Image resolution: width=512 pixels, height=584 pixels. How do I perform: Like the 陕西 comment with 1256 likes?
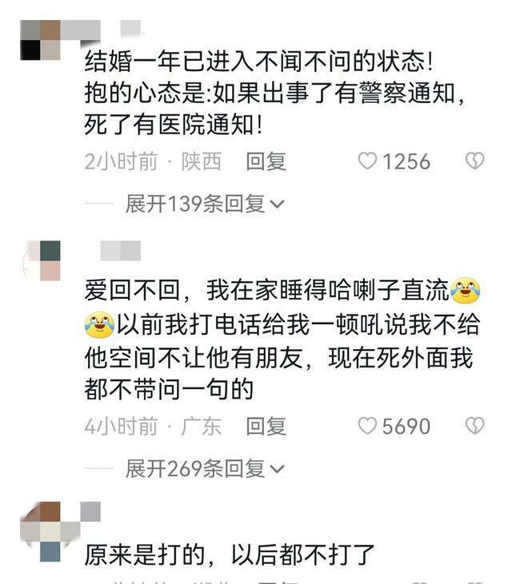367,161
